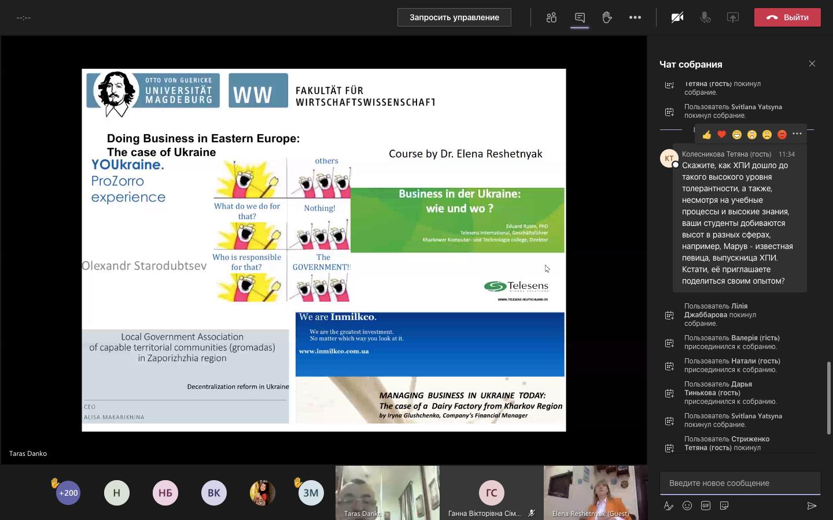Click the Svitlana Yatsyna left meeting notice at the top of the chat
This screenshot has height=520, width=833.
pyautogui.click(x=733, y=111)
